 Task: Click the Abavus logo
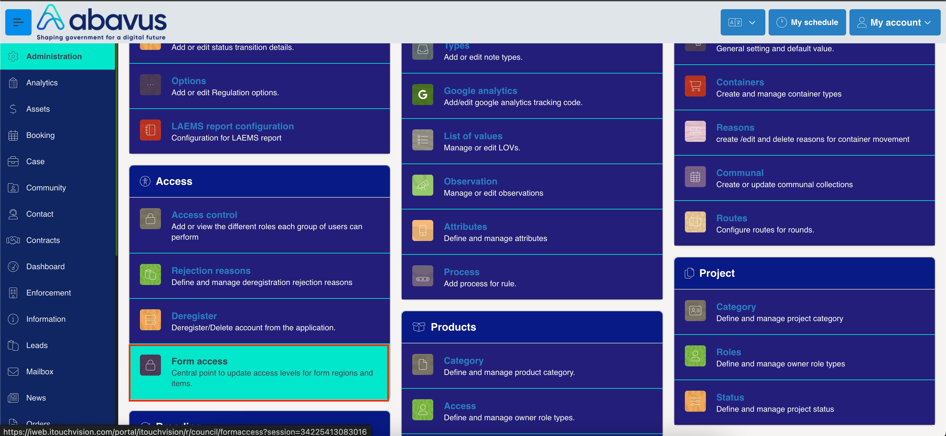click(101, 22)
